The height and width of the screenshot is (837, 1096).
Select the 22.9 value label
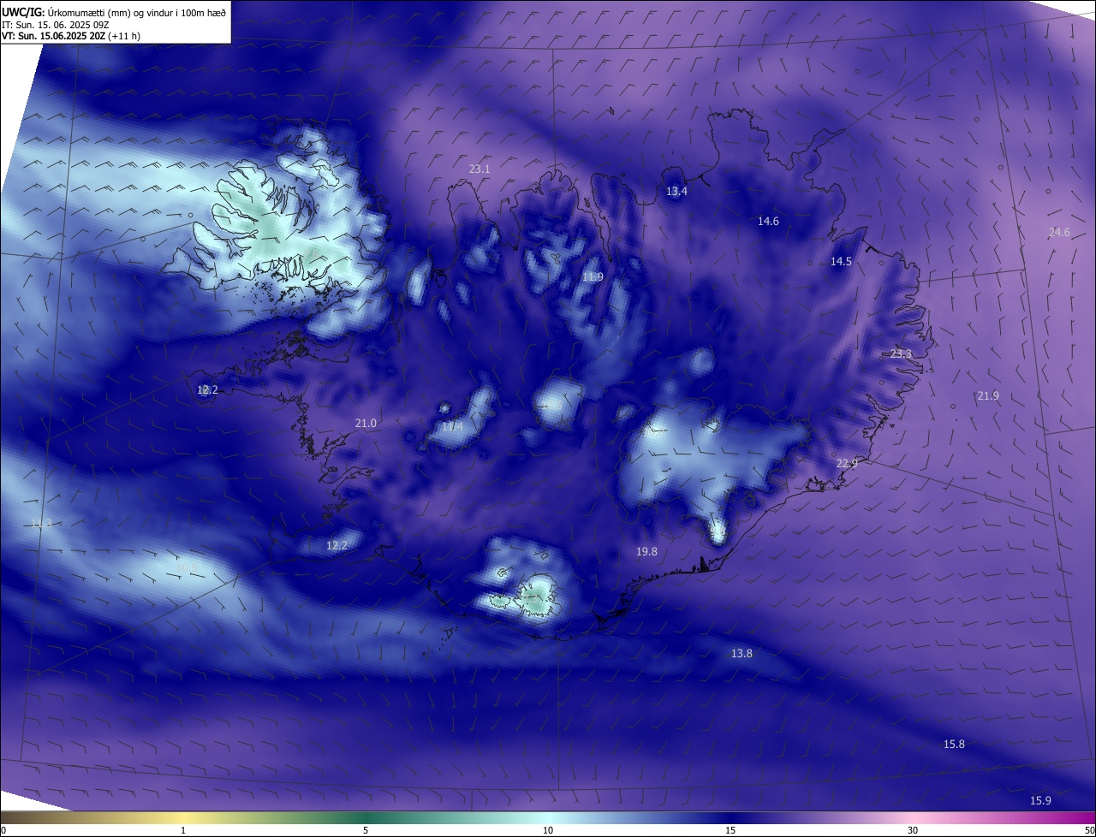click(847, 464)
